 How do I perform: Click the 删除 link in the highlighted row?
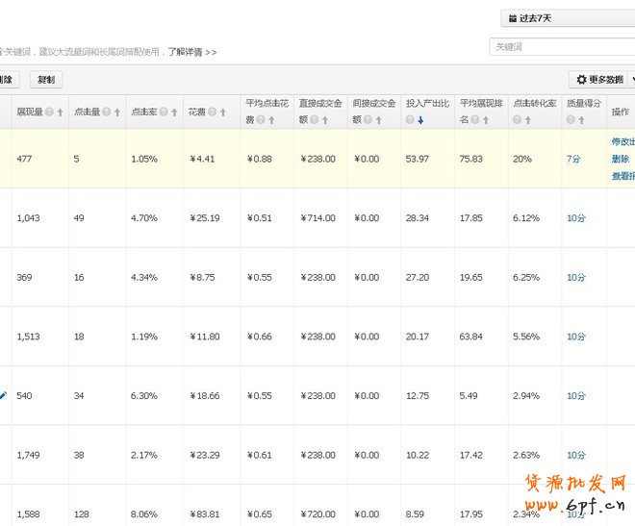pos(620,159)
